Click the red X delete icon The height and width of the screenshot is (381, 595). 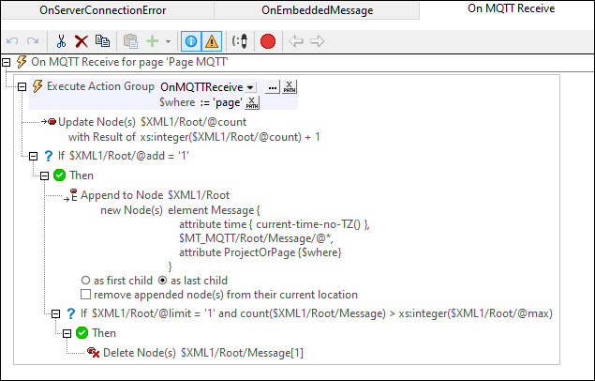82,41
